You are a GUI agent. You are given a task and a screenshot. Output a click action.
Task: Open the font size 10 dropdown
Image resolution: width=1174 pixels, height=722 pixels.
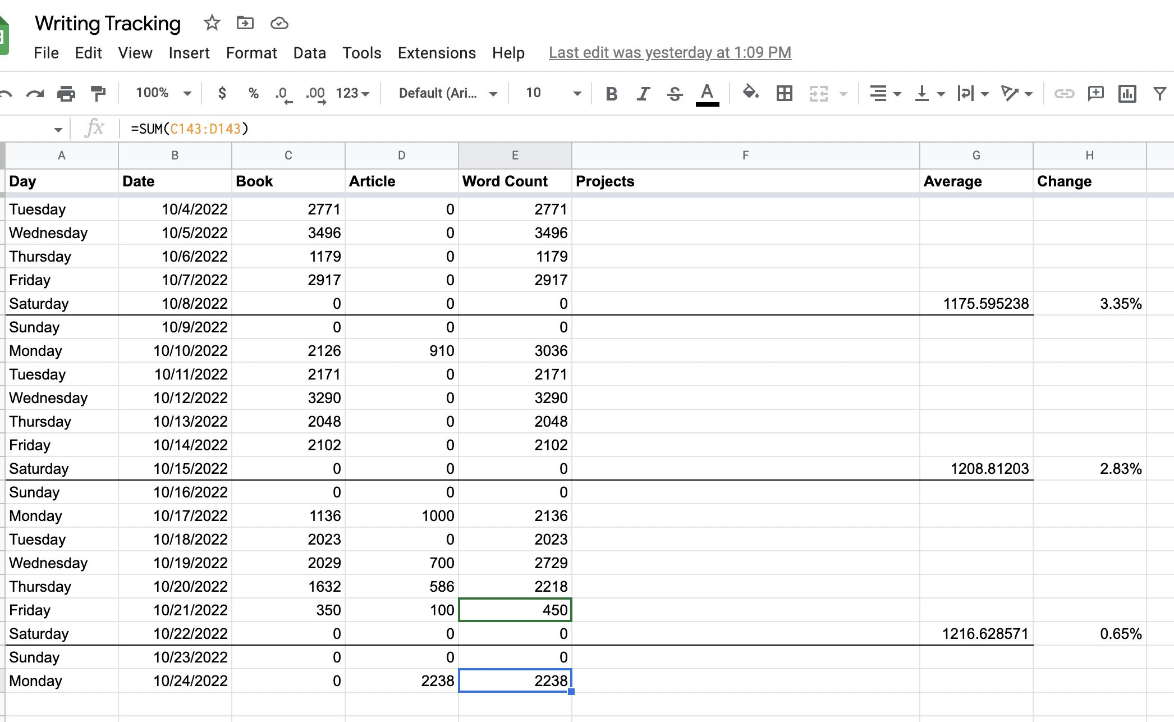pos(553,93)
